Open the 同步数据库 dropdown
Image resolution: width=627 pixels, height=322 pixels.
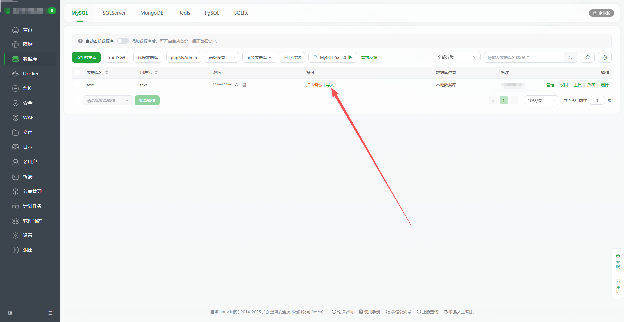pyautogui.click(x=259, y=57)
